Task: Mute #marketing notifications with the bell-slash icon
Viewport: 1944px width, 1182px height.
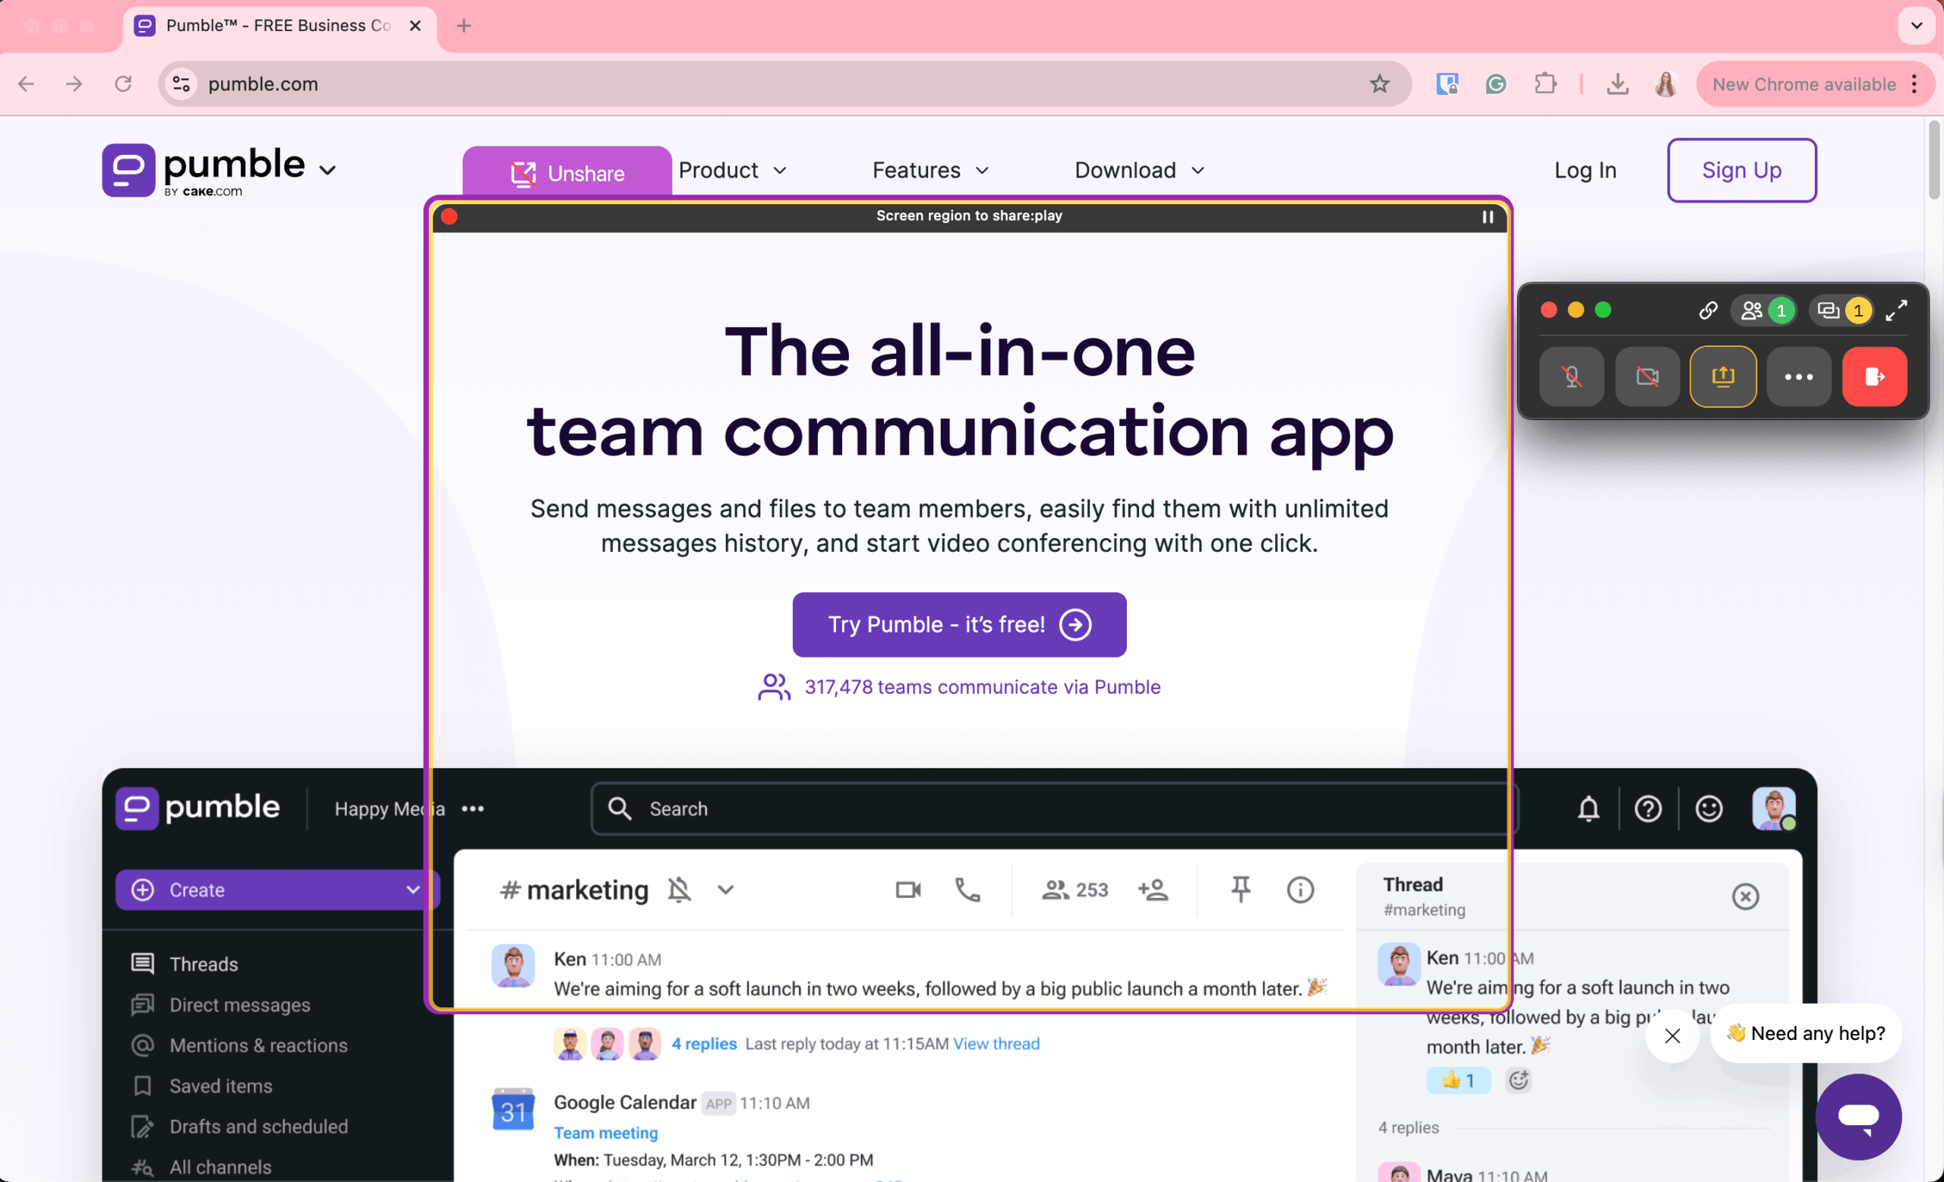Action: pyautogui.click(x=680, y=889)
